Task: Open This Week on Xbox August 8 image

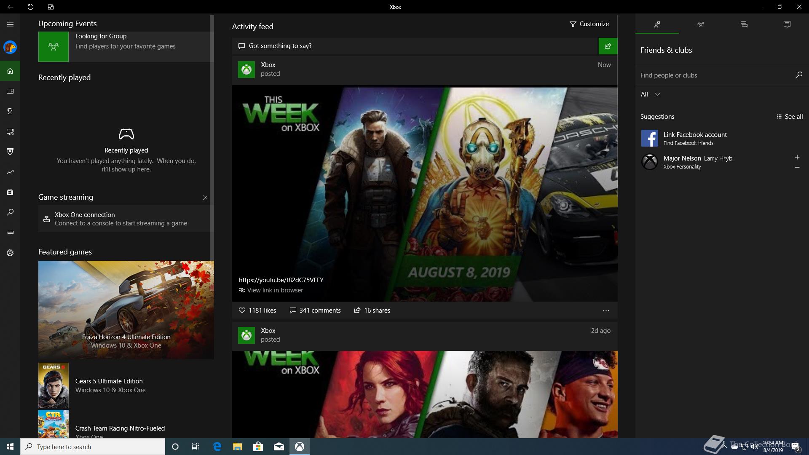Action: click(425, 194)
